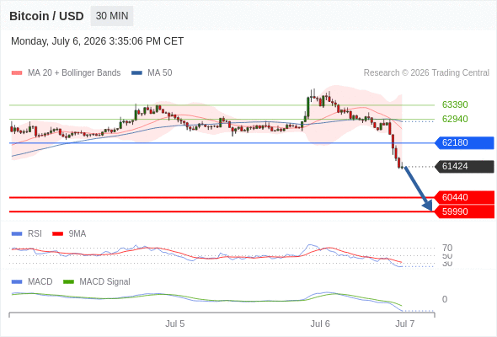497x337 pixels.
Task: Click the RSI 70 level label
Action: (x=447, y=248)
